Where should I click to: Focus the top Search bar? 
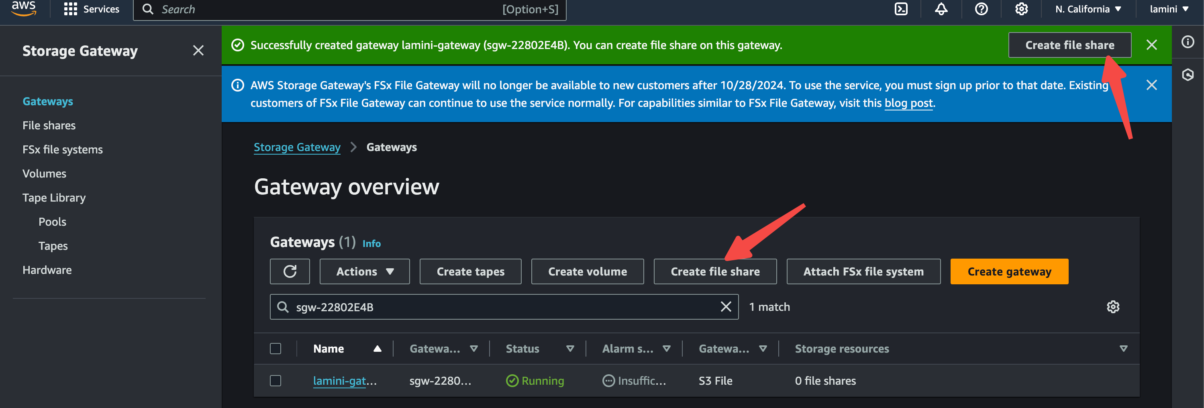[x=350, y=9]
